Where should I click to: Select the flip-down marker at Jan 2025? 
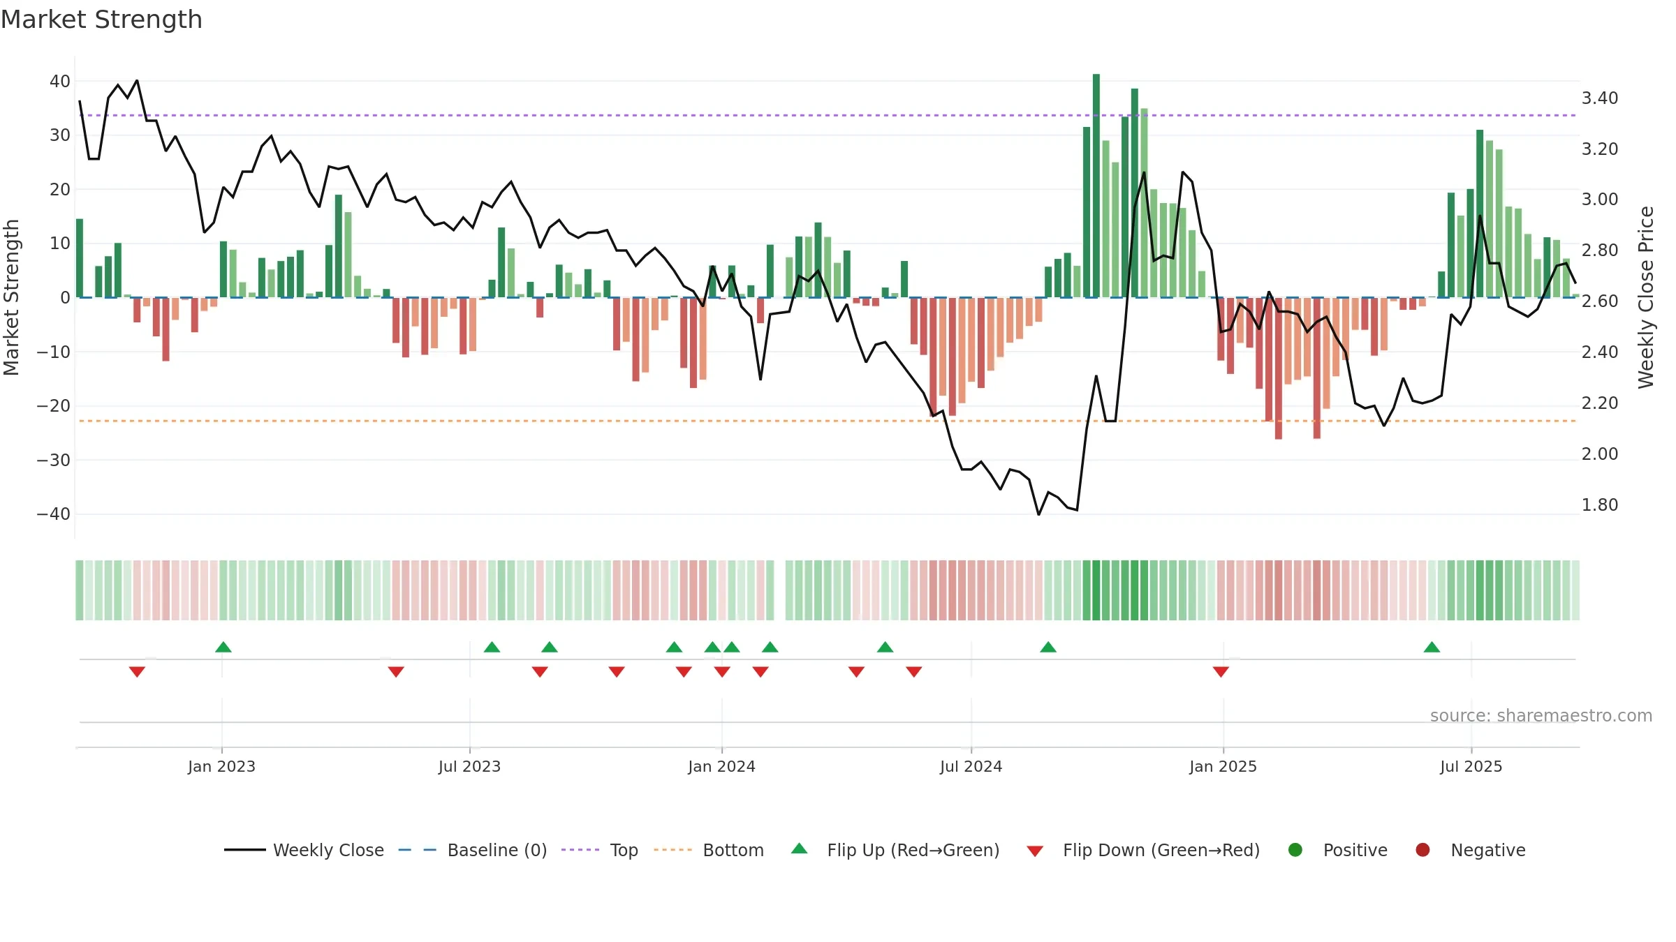[x=1221, y=672]
